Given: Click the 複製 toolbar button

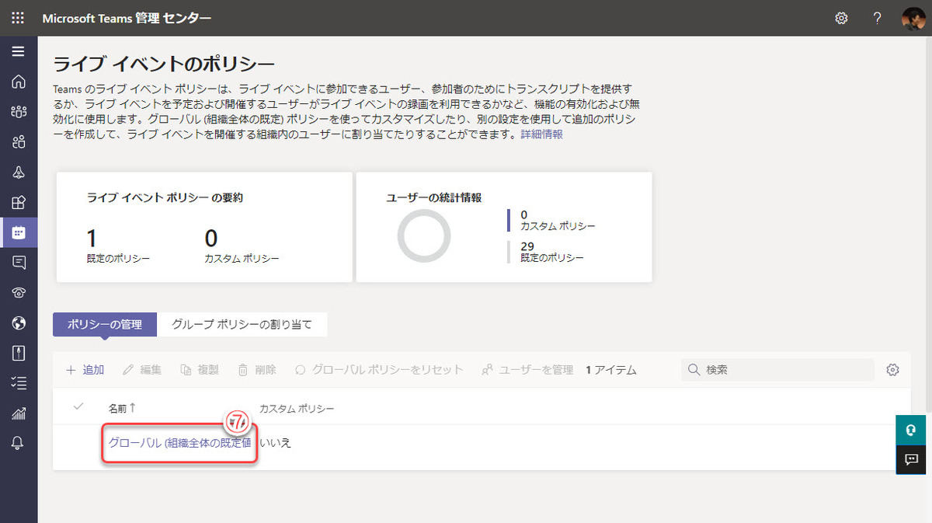Looking at the screenshot, I should coord(200,370).
